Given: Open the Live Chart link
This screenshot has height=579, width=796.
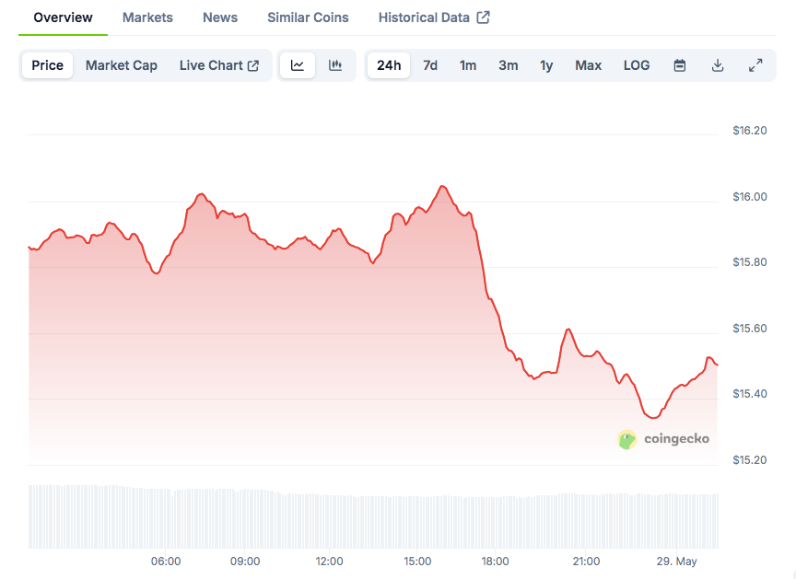Looking at the screenshot, I should (x=212, y=64).
